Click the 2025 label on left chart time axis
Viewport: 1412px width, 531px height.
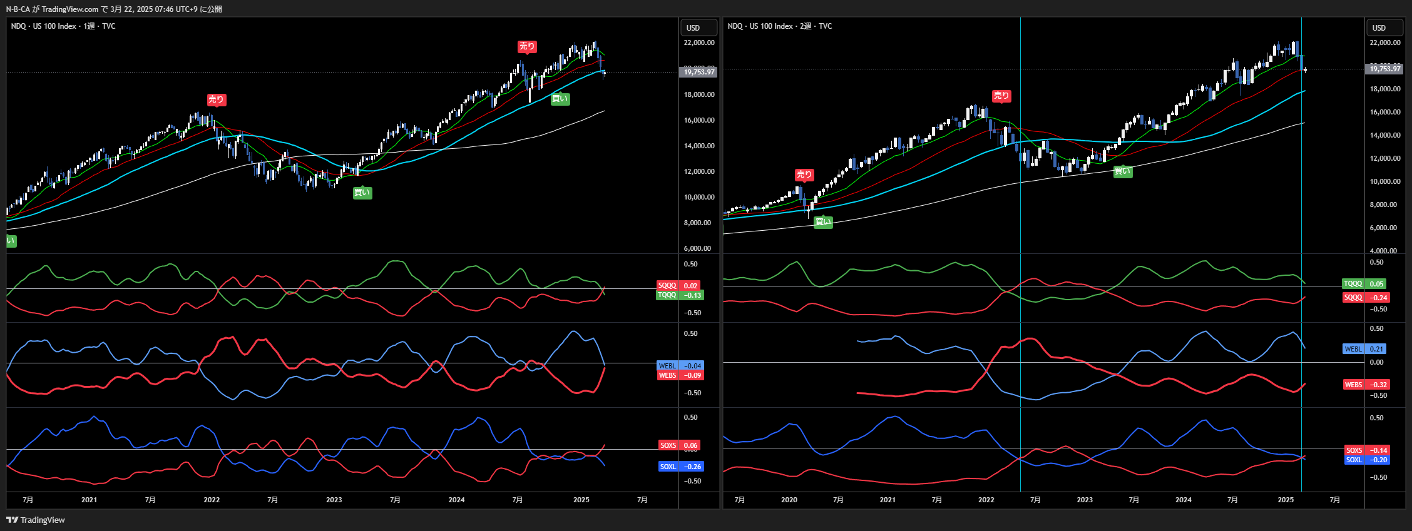click(x=581, y=500)
